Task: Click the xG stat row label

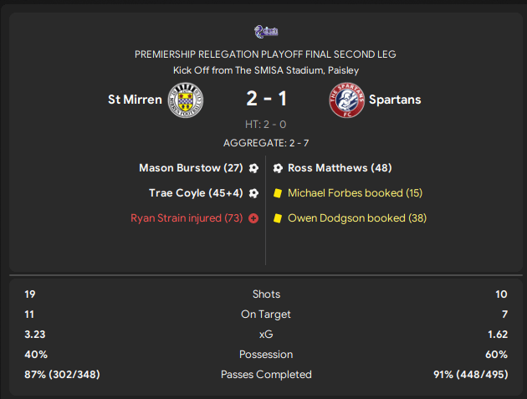Action: click(266, 335)
